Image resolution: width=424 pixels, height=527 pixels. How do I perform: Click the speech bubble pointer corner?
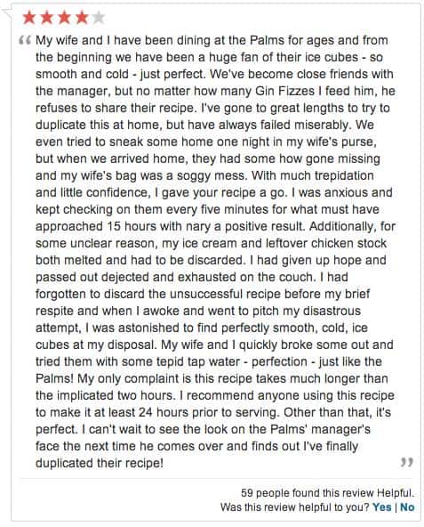[x=7, y=13]
